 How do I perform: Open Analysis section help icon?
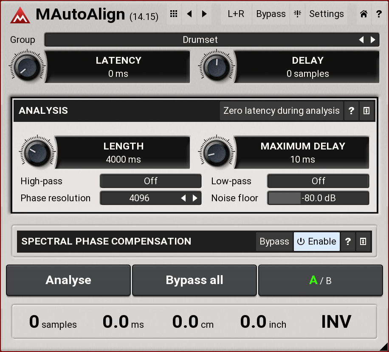point(351,111)
